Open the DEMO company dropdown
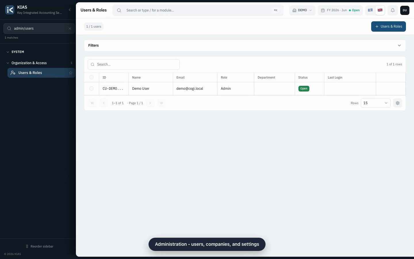Image resolution: width=414 pixels, height=259 pixels. [302, 10]
